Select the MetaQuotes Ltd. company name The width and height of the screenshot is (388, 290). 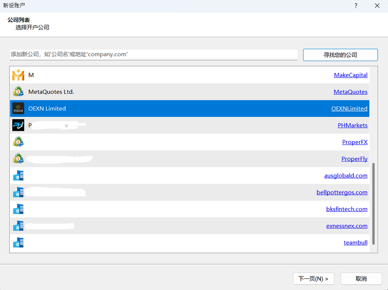(51, 92)
